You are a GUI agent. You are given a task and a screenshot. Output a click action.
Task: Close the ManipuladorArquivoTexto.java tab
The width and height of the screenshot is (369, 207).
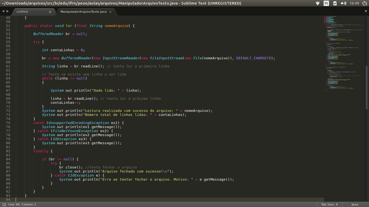click(x=110, y=12)
